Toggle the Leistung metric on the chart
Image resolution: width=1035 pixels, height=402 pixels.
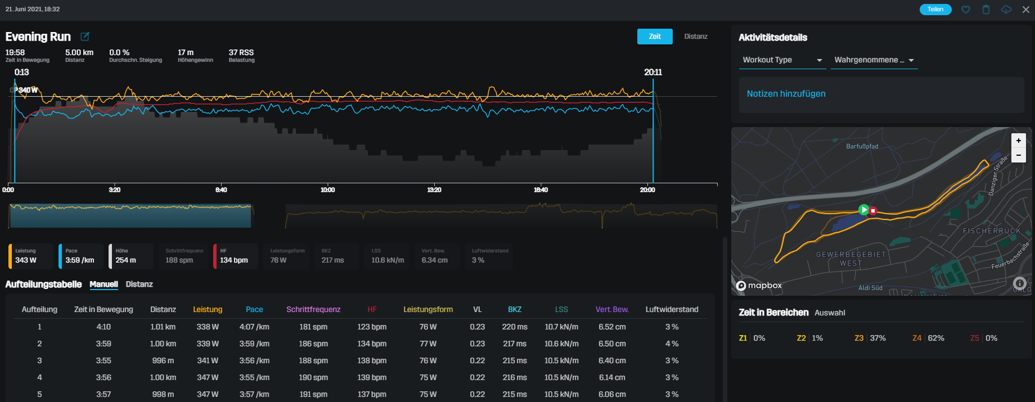click(x=30, y=256)
